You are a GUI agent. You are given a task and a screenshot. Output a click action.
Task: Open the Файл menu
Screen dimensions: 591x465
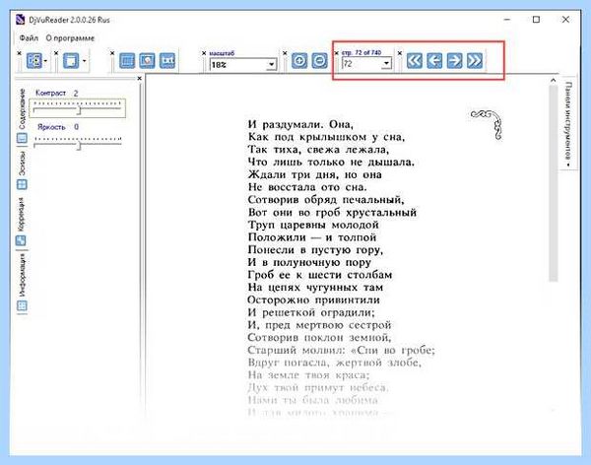click(x=29, y=38)
